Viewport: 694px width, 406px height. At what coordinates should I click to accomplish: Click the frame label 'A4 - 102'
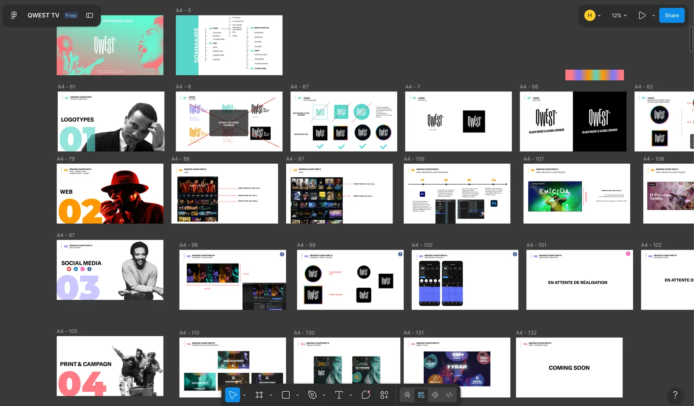coord(651,245)
